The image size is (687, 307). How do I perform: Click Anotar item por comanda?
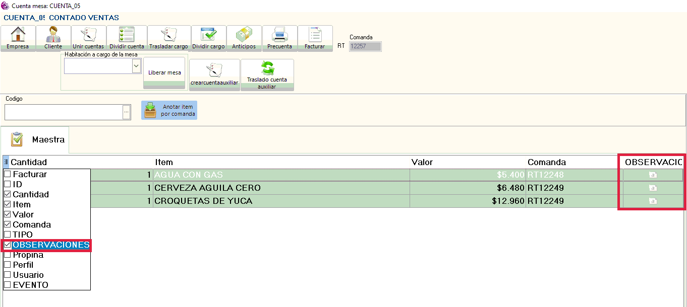(x=169, y=110)
